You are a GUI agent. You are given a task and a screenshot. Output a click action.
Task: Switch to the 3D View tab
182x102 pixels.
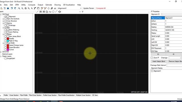coord(95,95)
